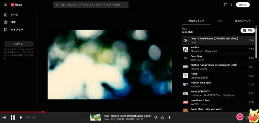Open the top-right three-dot settings menu
This screenshot has height=123, width=259.
231,5
